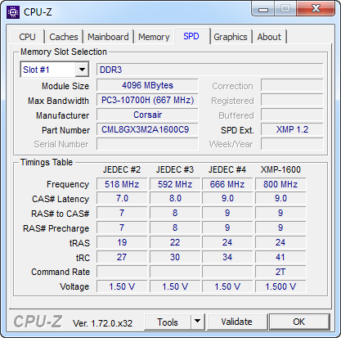341x338 pixels.
Task: Minimize the CPU-Z window
Action: [x=262, y=9]
